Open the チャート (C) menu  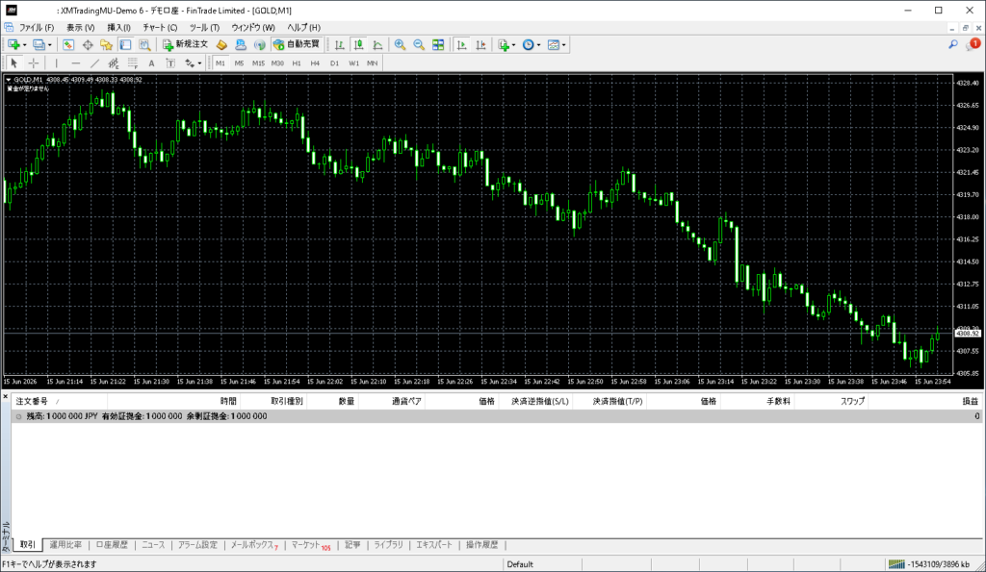(160, 28)
